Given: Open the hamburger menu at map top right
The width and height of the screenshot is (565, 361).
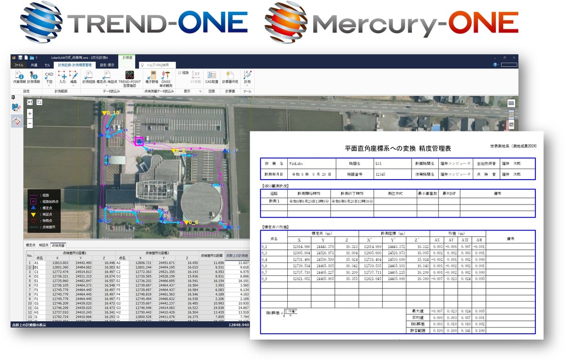Looking at the screenshot, I should coord(511,103).
